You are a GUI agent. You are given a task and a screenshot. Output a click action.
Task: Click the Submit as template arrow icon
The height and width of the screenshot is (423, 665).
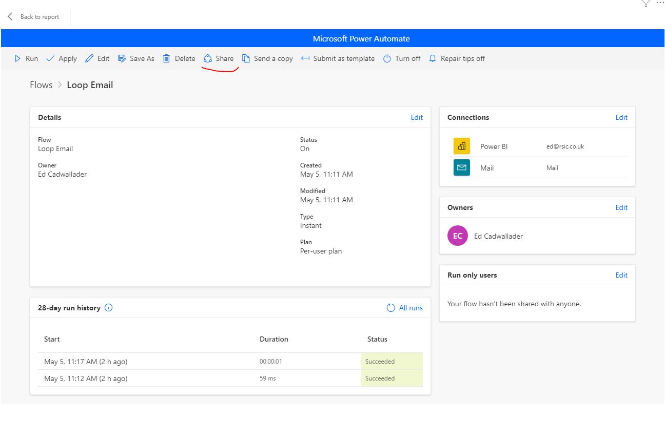point(305,58)
